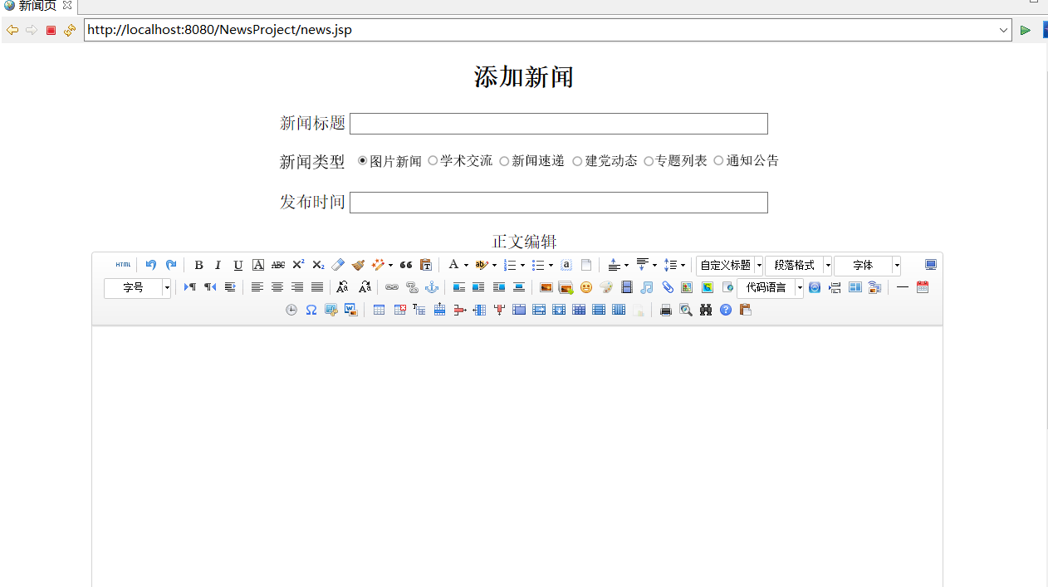
Task: Expand ordered list style dropdown
Action: [x=522, y=266]
